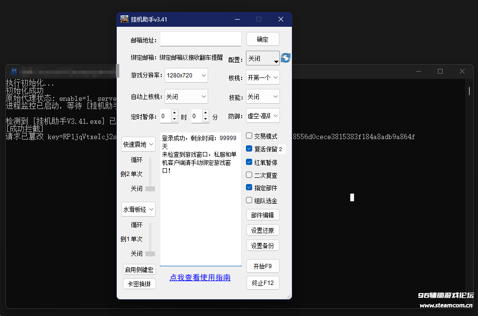Increase the 定时暂停 hours spinner
478x316 pixels.
(174, 113)
